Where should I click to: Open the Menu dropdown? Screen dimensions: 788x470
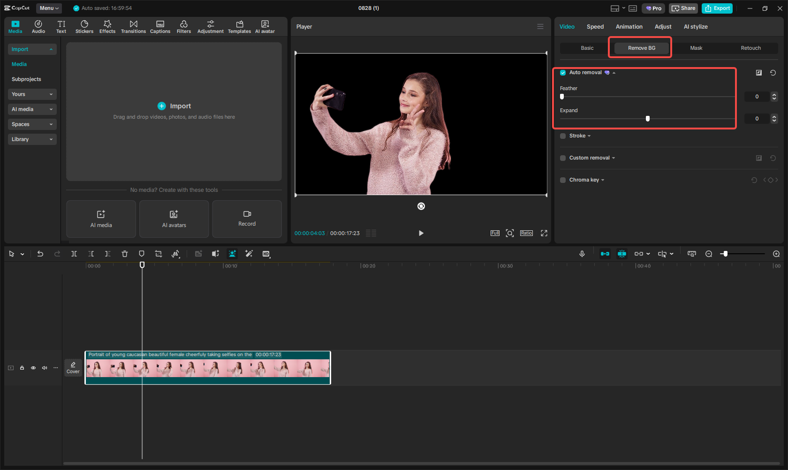(x=49, y=8)
